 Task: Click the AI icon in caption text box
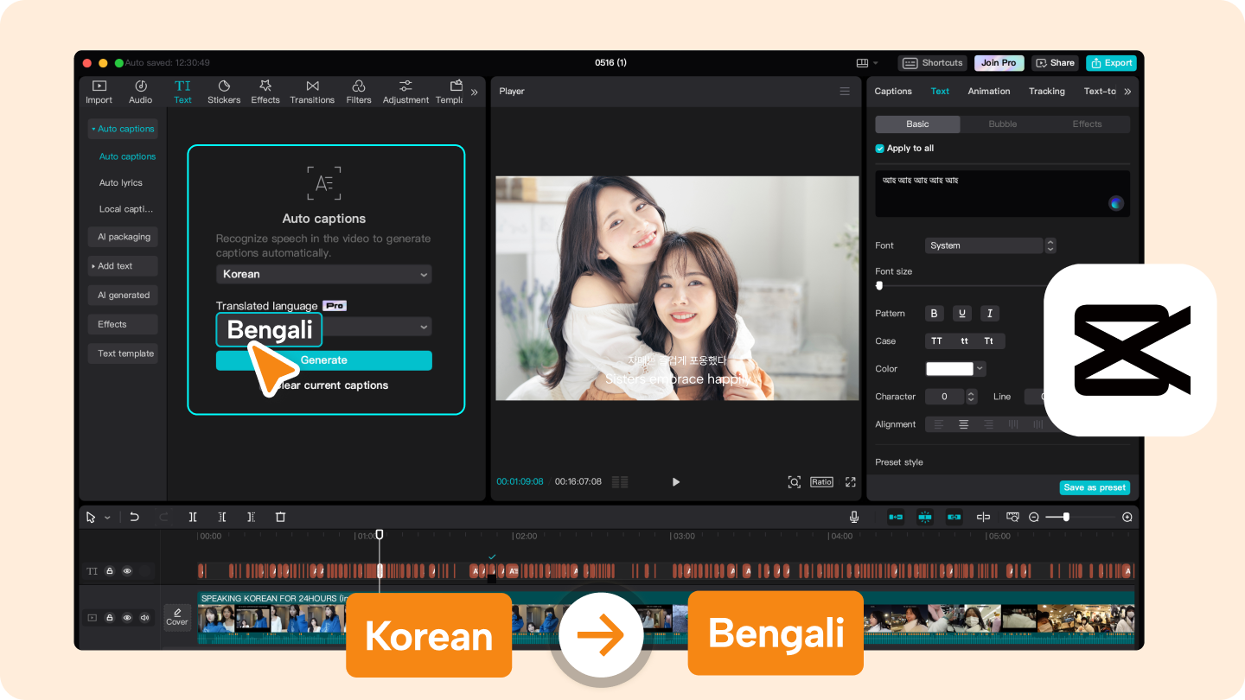1116,203
